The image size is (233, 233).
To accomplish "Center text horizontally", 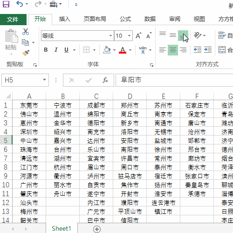I will pyautogui.click(x=173, y=50).
